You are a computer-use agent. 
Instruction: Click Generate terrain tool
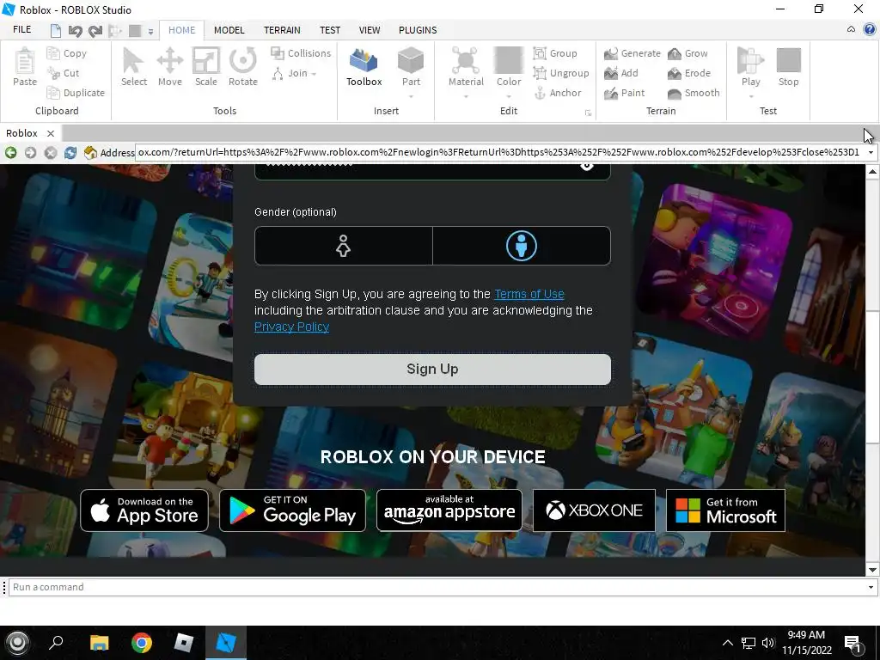click(632, 53)
